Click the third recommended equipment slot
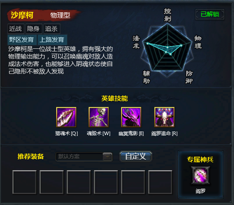This screenshot has height=205, width=234. pyautogui.click(x=79, y=182)
